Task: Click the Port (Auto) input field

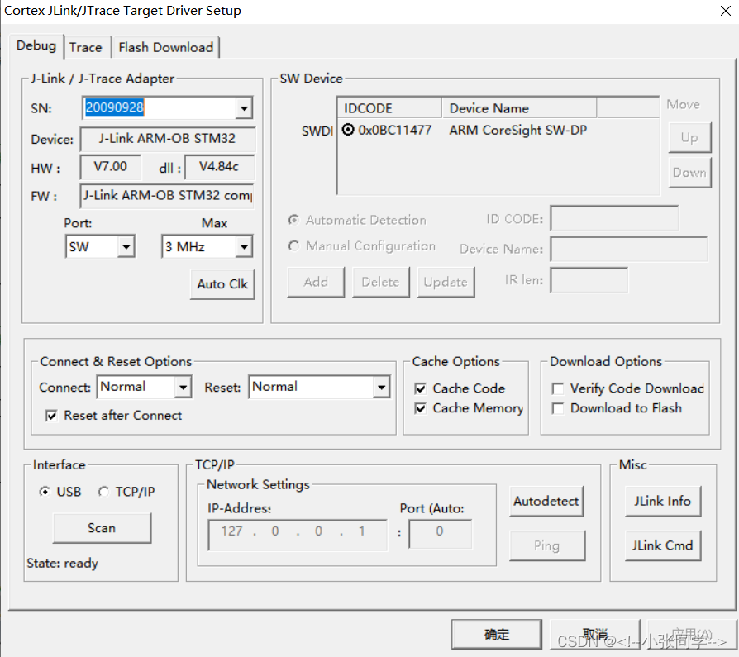Action: click(441, 535)
